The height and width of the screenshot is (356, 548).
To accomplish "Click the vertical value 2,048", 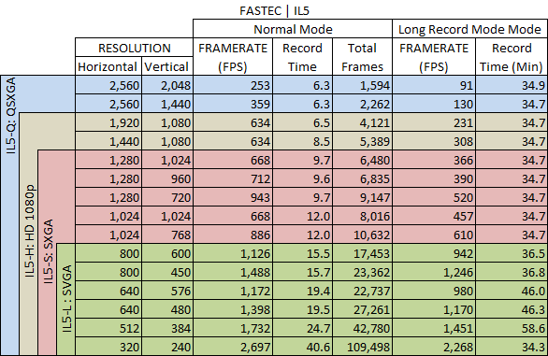I will pos(167,85).
